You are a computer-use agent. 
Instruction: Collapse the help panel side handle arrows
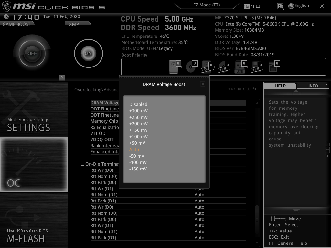(327, 156)
